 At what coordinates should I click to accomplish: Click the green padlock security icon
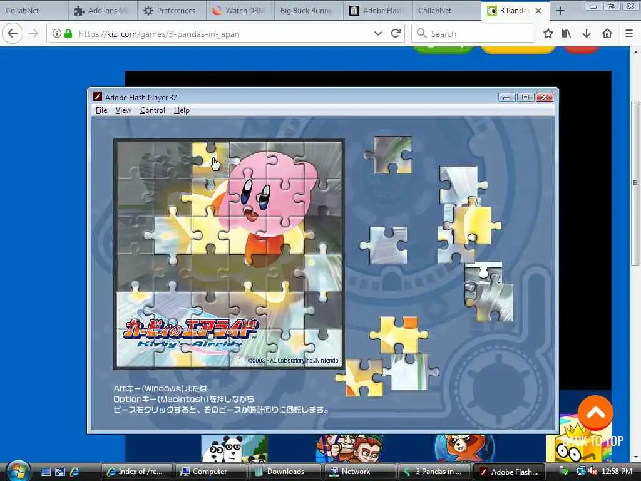click(x=68, y=34)
